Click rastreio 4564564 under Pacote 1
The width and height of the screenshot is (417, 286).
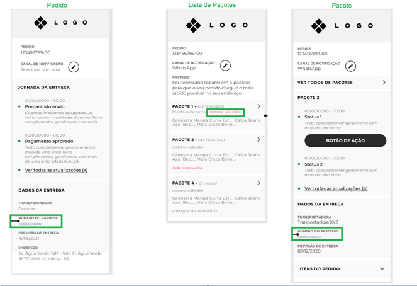coord(225,112)
